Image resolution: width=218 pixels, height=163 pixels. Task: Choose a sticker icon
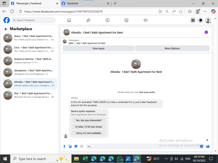[76, 146]
